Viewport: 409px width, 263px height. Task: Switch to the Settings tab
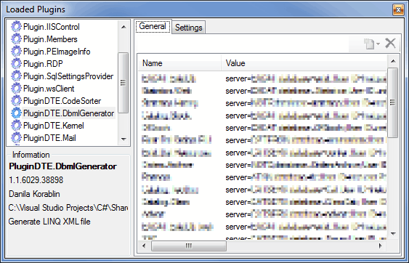click(x=189, y=28)
